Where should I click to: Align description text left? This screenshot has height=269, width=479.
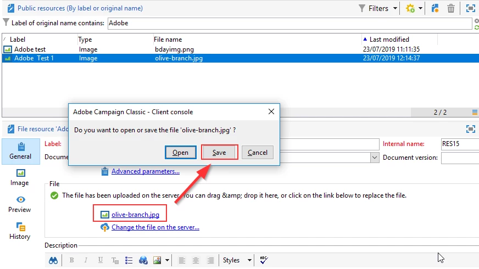[182, 260]
